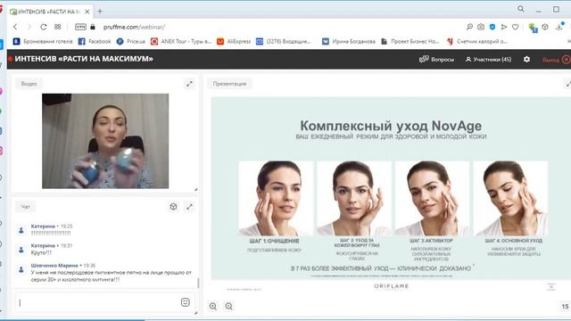
Task: Click Катерина's avatar on the Круто!!! message
Action: [x=21, y=250]
